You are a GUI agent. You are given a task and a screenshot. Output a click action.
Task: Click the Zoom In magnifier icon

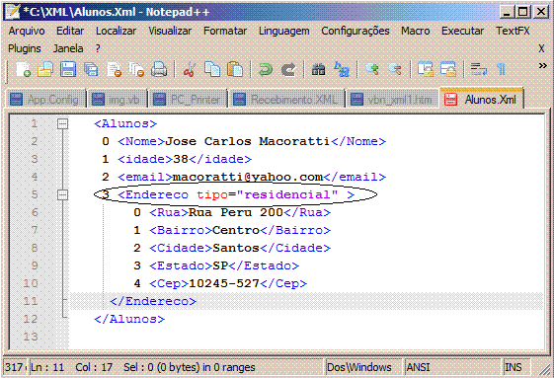tap(372, 69)
